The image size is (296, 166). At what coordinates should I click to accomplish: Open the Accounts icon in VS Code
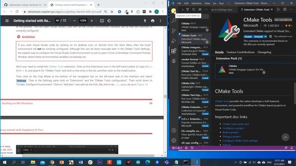click(174, 130)
